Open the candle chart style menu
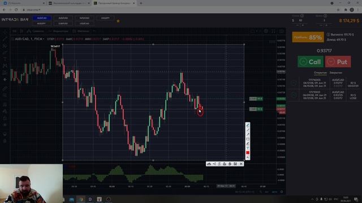This screenshot has height=203, width=362. coord(21,31)
